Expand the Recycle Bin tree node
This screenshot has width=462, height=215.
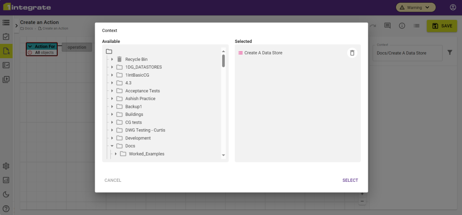click(112, 60)
